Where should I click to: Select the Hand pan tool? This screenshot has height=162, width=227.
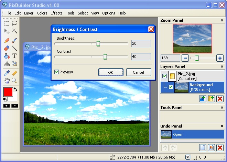[x=7, y=81]
